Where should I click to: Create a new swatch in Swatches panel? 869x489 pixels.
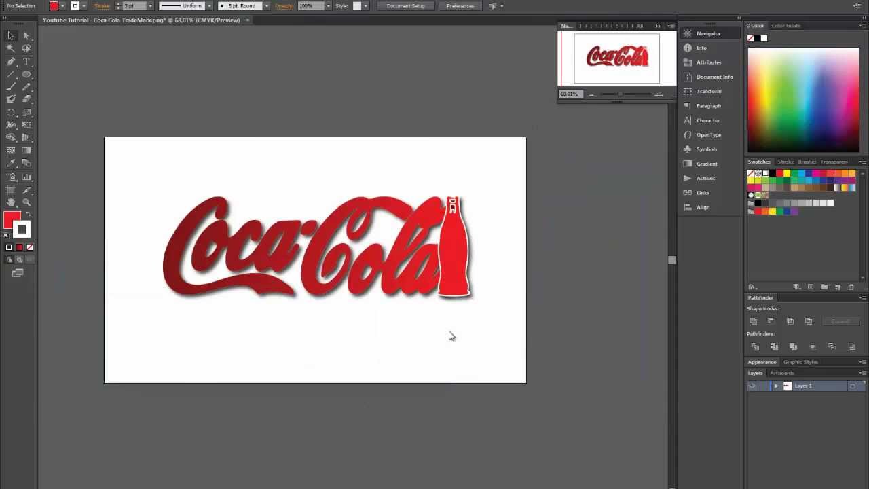coord(838,287)
